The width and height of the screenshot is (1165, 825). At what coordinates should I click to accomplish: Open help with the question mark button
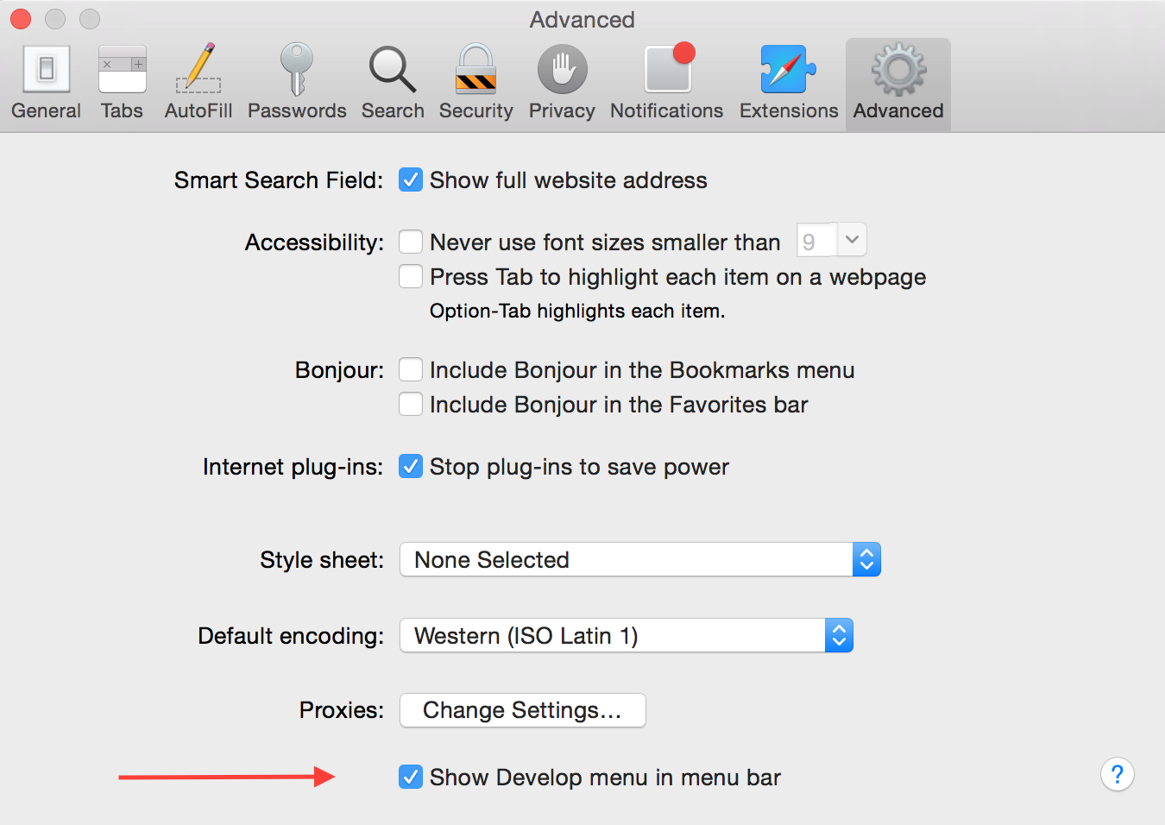click(1117, 774)
